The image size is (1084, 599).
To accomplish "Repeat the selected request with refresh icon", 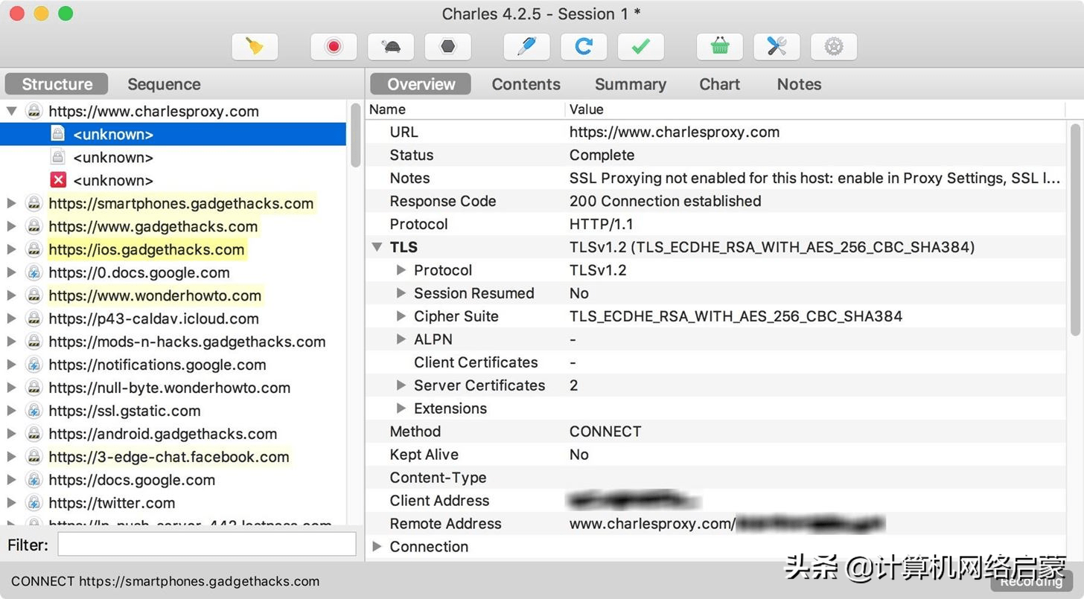I will (x=584, y=47).
